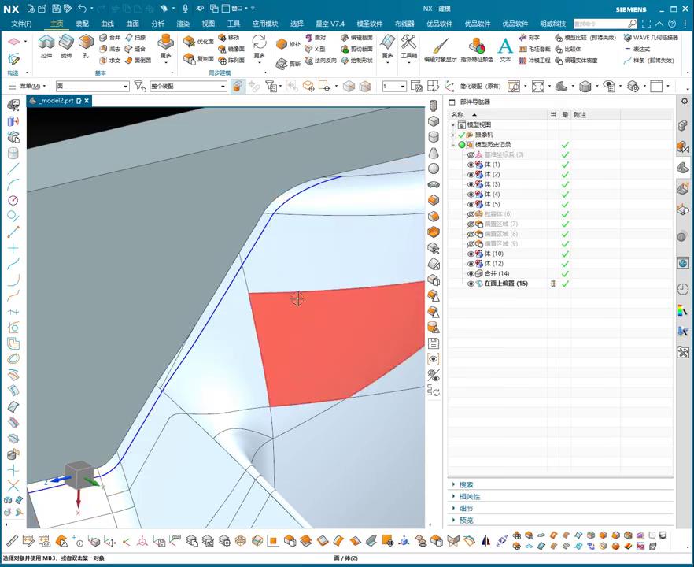Expand the 模型视图 tree node
The image size is (694, 567).
453,125
